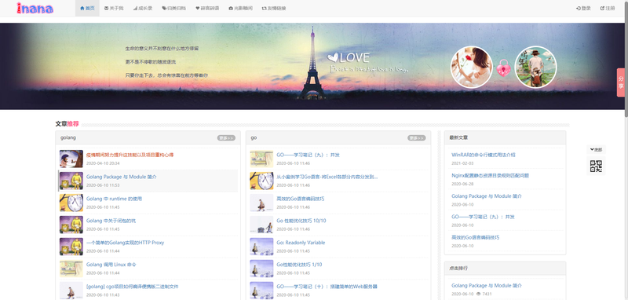Open the red-titled 2020-04-10 20:34 article
This screenshot has width=628, height=300.
point(130,155)
